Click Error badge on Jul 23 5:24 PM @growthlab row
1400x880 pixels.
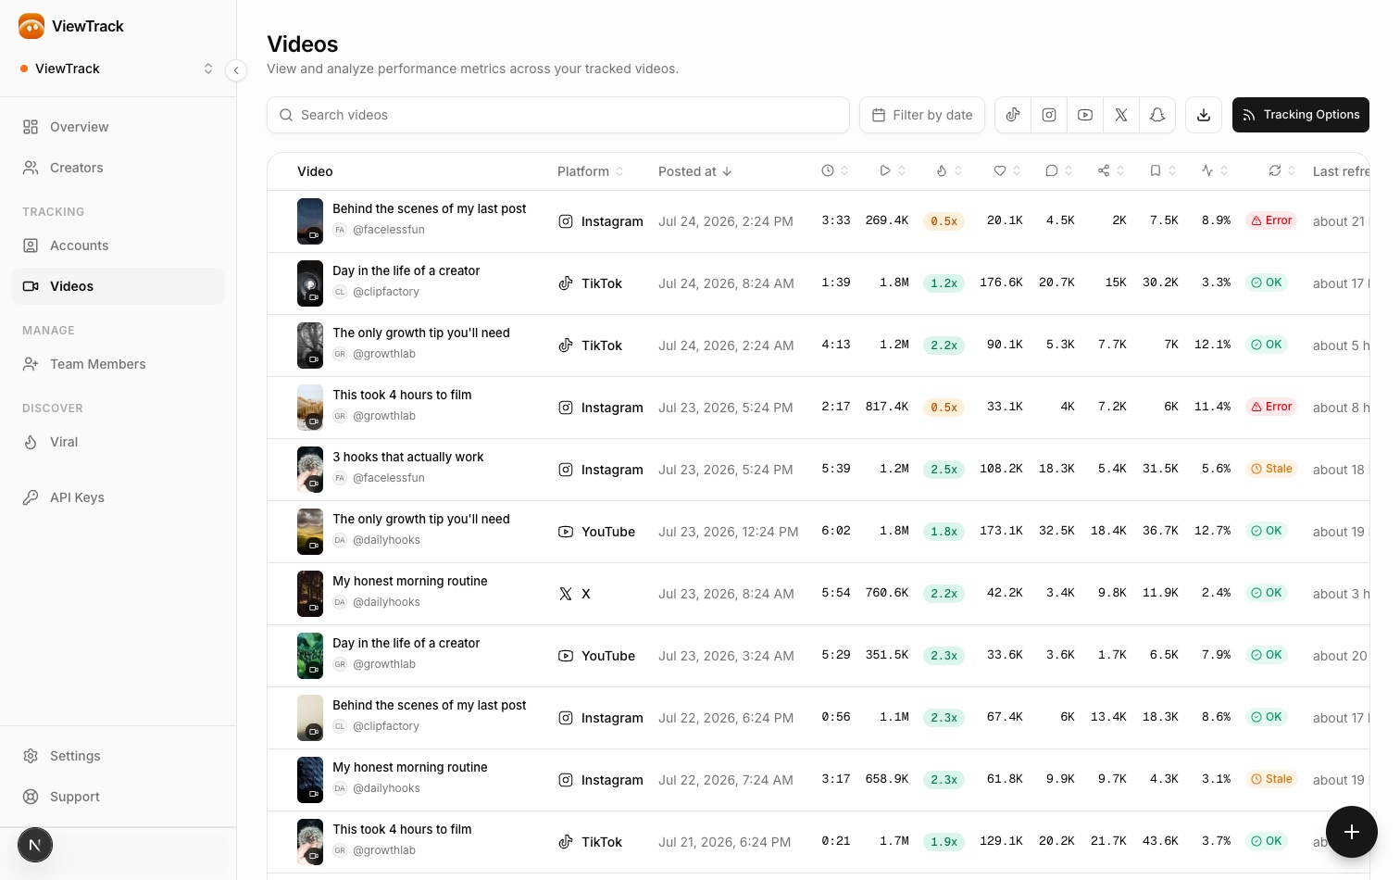coord(1271,407)
